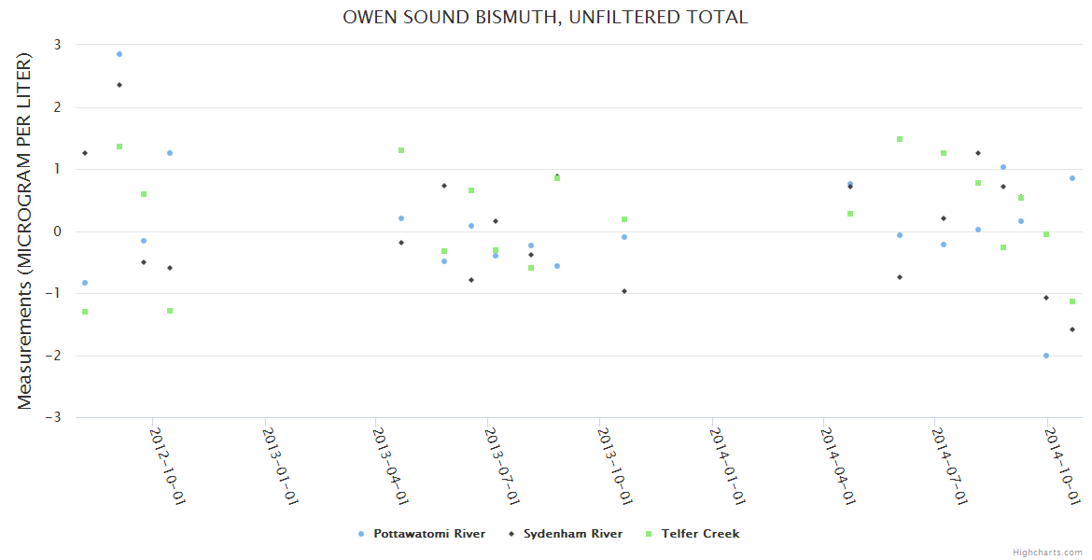
Task: Select the lowest blue point at −2
Action: pyautogui.click(x=1046, y=356)
